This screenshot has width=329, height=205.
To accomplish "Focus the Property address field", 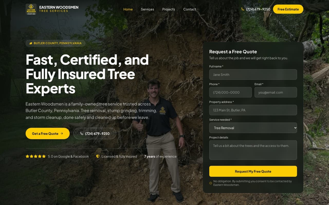I will pyautogui.click(x=253, y=110).
